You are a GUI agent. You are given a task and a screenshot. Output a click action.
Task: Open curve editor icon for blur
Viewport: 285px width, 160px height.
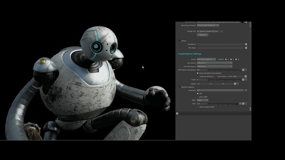tap(246, 104)
